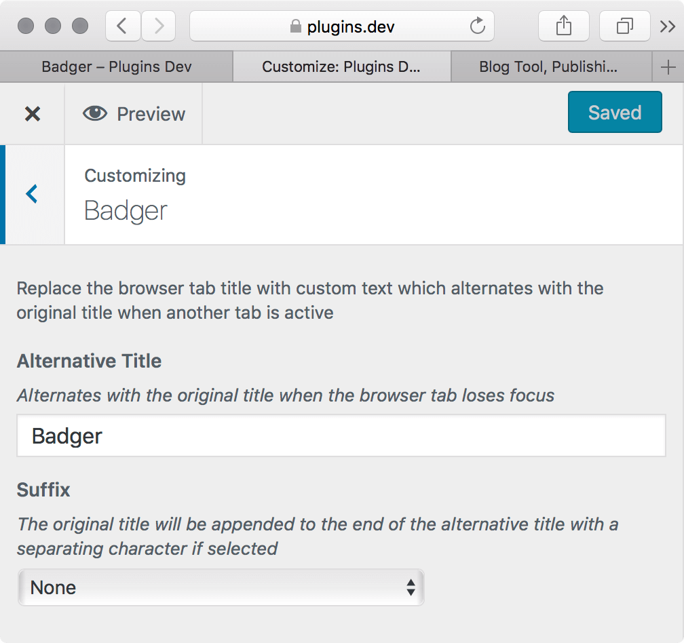The height and width of the screenshot is (643, 684).
Task: Open the share sheet icon
Action: [564, 26]
